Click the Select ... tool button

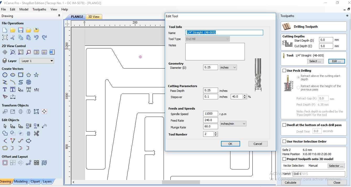[x=315, y=61]
